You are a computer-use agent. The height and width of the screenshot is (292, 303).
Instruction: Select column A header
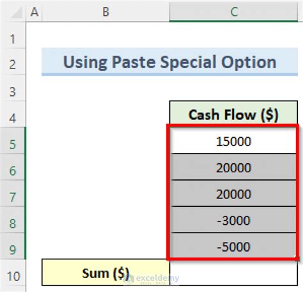(x=35, y=12)
